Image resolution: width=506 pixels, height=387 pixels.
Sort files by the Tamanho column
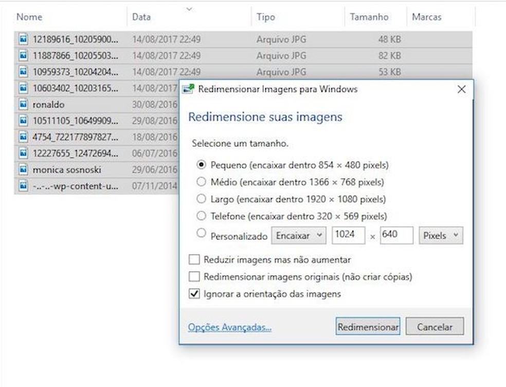370,16
